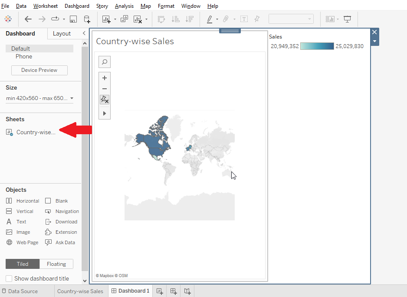Click the Presentation mode icon
407x297 pixels.
pyautogui.click(x=347, y=19)
